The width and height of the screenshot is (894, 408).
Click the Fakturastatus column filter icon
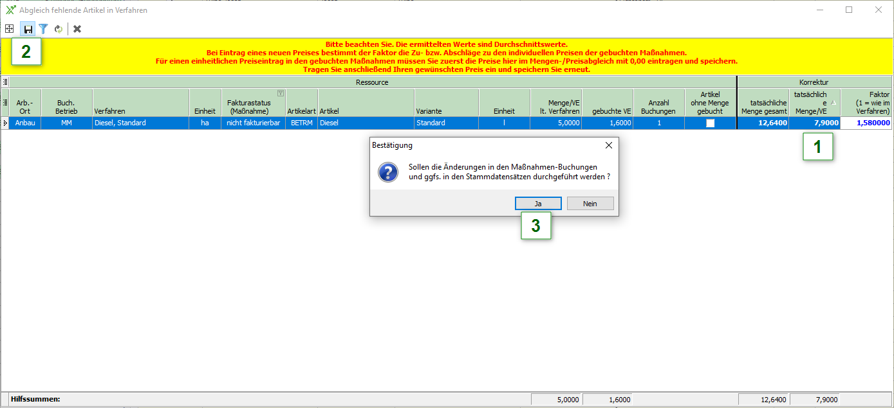[280, 93]
